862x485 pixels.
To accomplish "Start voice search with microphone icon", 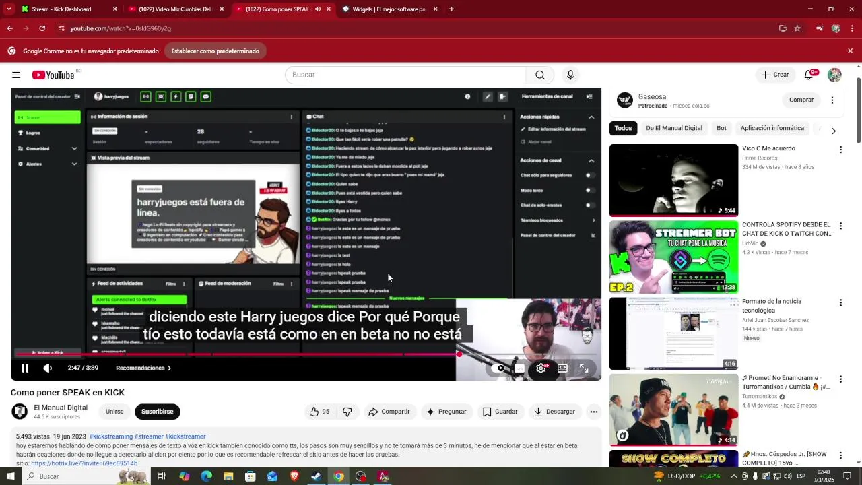I will [x=570, y=75].
